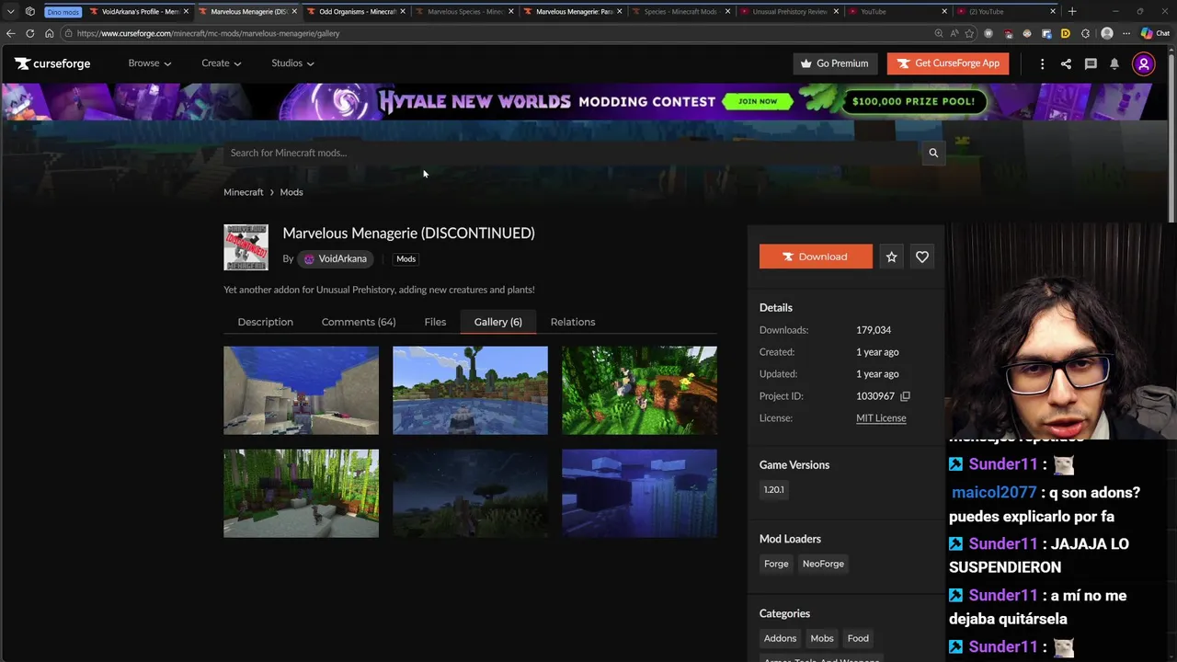Open the notifications bell
This screenshot has height=662, width=1177.
[x=1114, y=63]
